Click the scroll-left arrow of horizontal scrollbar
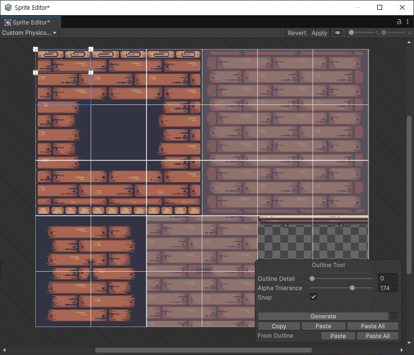The width and height of the screenshot is (414, 355). click(4, 350)
